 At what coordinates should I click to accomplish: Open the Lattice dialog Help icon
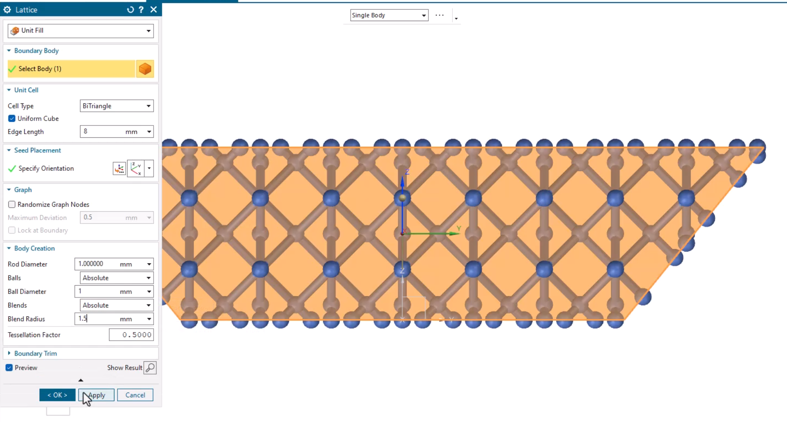(141, 9)
